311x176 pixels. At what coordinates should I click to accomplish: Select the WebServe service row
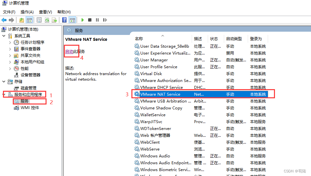(201, 149)
